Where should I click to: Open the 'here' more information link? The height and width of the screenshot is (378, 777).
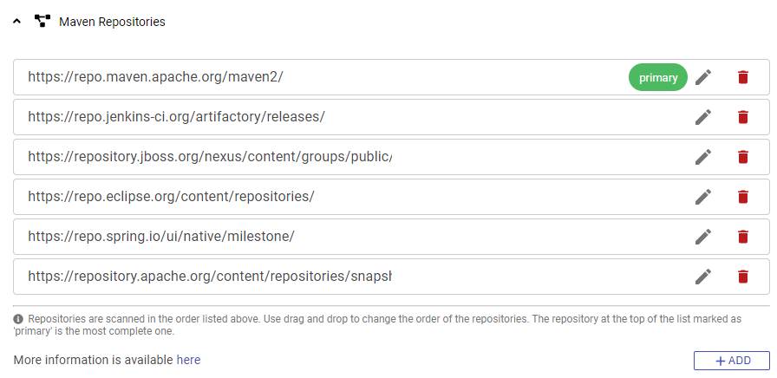pyautogui.click(x=188, y=360)
